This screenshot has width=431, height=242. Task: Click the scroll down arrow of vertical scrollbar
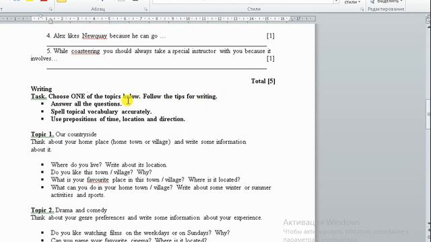point(428,224)
